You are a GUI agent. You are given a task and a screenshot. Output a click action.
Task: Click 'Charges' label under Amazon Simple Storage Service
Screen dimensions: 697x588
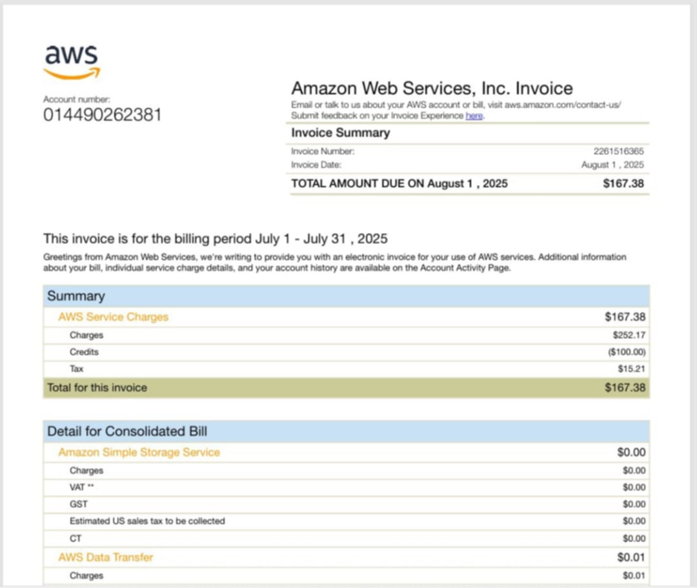pos(86,471)
